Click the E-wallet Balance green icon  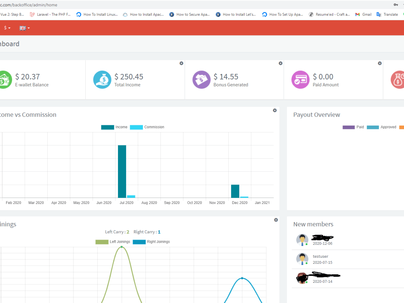pos(5,80)
